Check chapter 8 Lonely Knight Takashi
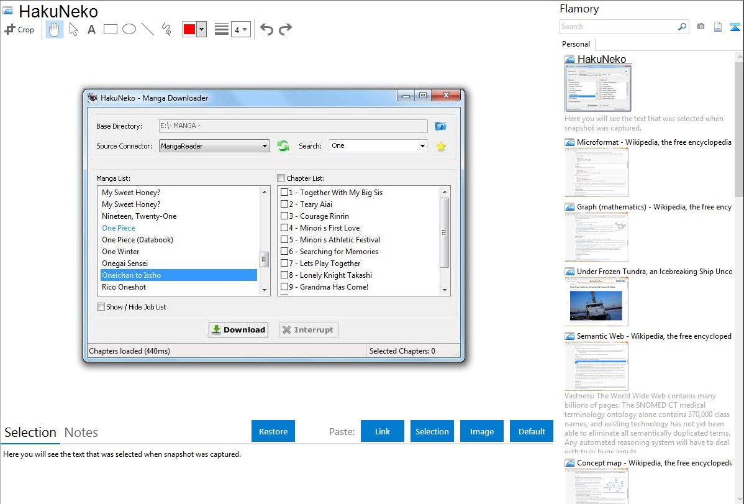744x504 pixels. tap(284, 275)
